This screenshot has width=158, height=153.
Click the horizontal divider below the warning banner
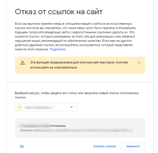pyautogui.click(x=80, y=82)
